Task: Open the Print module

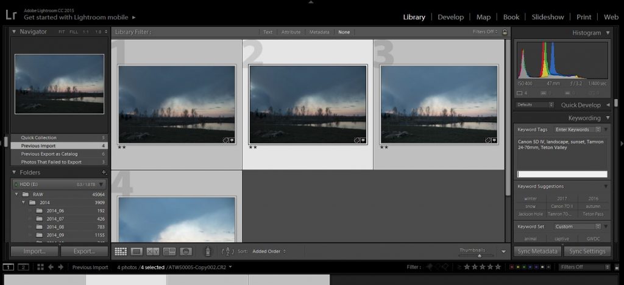Action: coord(584,17)
